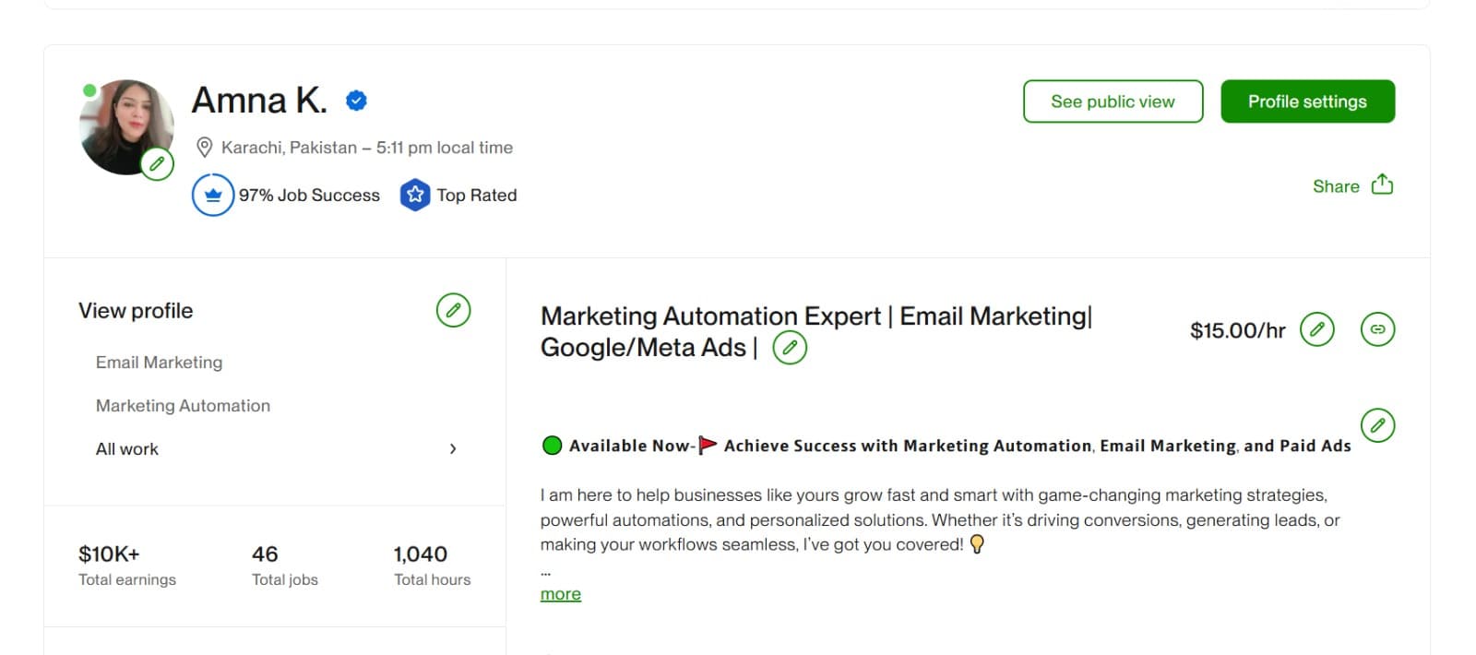The height and width of the screenshot is (655, 1476).
Task: Edit the $15.00/hr rate via pencil icon
Action: pyautogui.click(x=1317, y=329)
